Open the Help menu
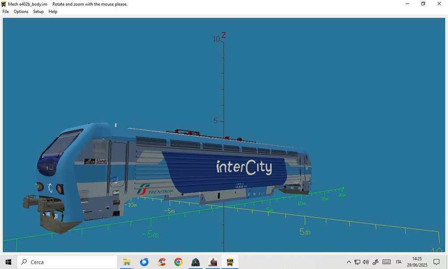Image resolution: width=448 pixels, height=269 pixels. [x=53, y=12]
